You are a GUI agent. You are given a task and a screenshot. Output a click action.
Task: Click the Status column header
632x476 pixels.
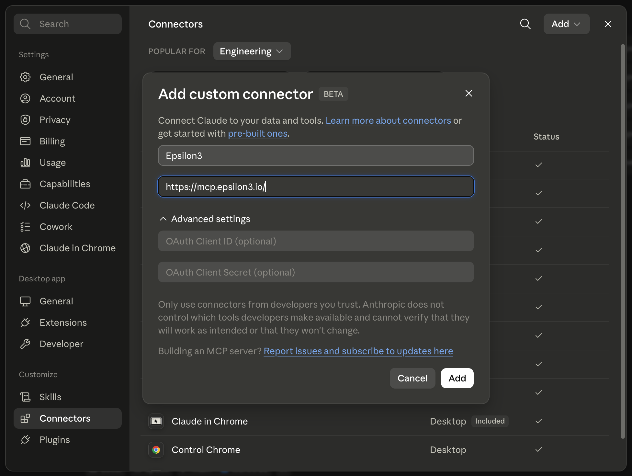[547, 137]
